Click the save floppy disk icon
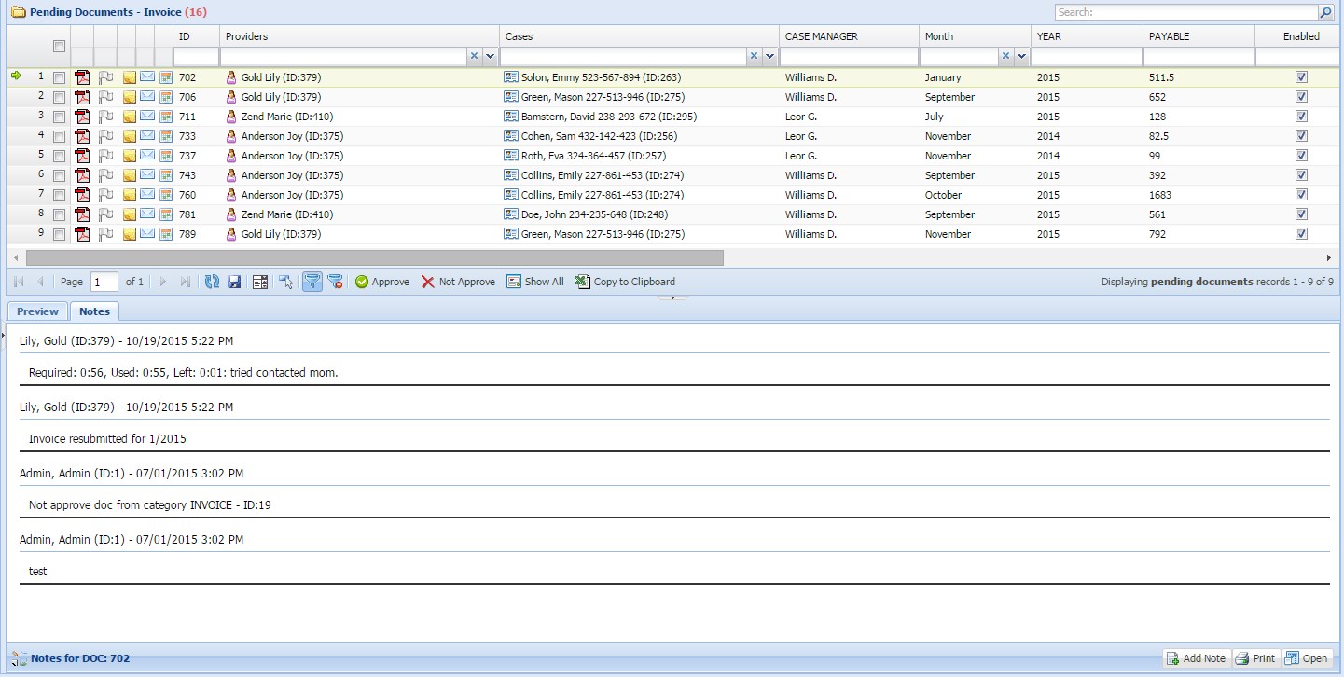Screen dimensions: 1344x677 pos(234,282)
